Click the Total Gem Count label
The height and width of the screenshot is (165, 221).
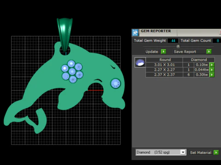pos(196,41)
